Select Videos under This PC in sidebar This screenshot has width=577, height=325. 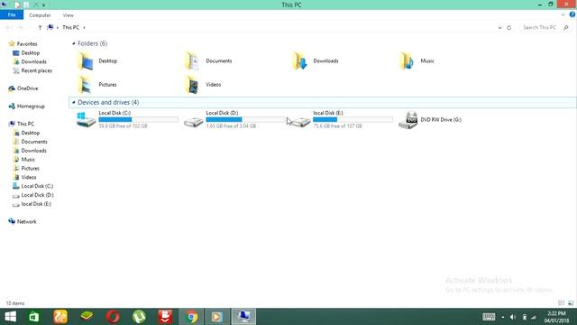[x=29, y=177]
